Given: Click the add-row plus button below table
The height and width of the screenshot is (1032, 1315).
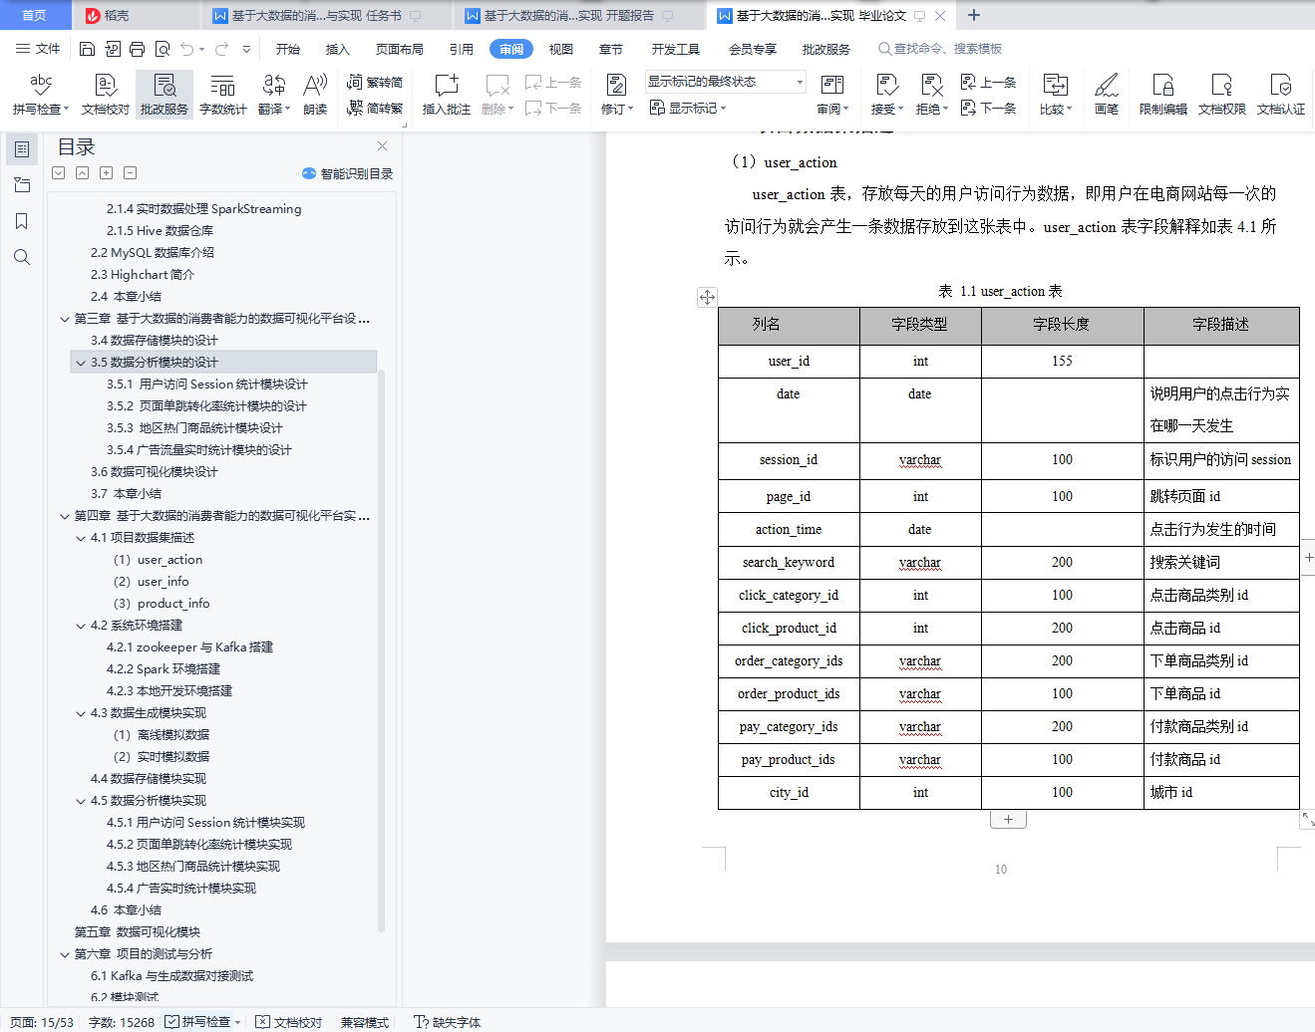Looking at the screenshot, I should [x=1008, y=819].
